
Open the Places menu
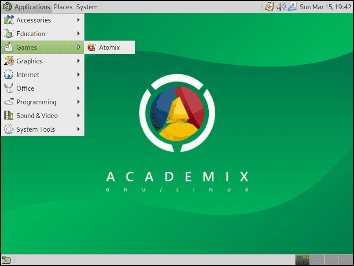click(63, 7)
